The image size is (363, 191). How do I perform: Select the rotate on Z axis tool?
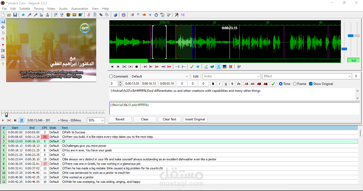point(3,33)
